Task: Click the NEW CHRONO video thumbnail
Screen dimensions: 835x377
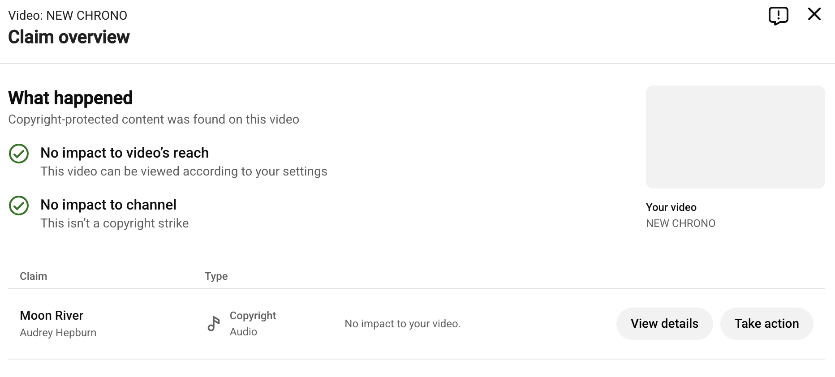Action: (x=735, y=137)
